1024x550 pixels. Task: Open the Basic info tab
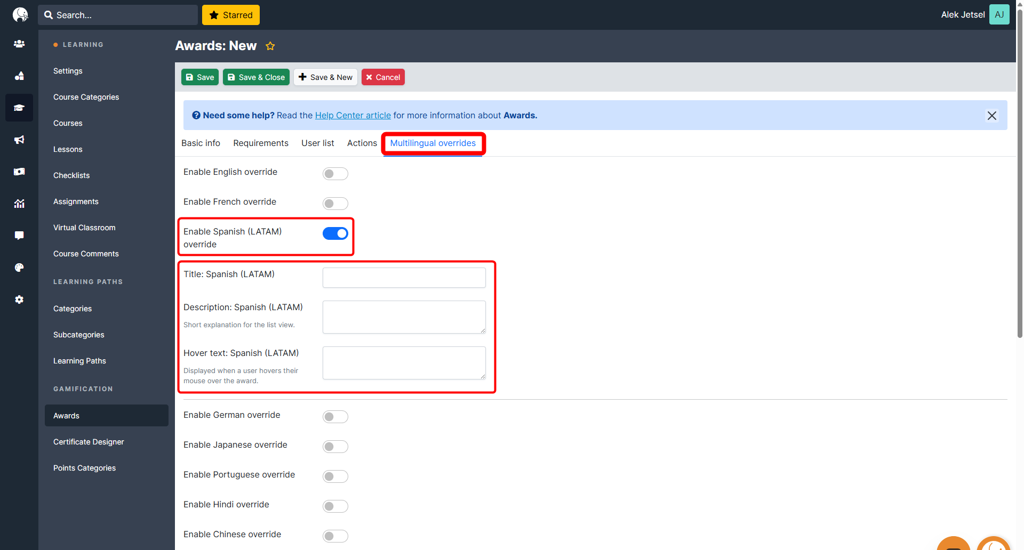click(201, 143)
